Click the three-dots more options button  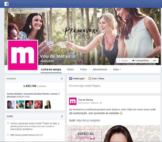point(155,61)
